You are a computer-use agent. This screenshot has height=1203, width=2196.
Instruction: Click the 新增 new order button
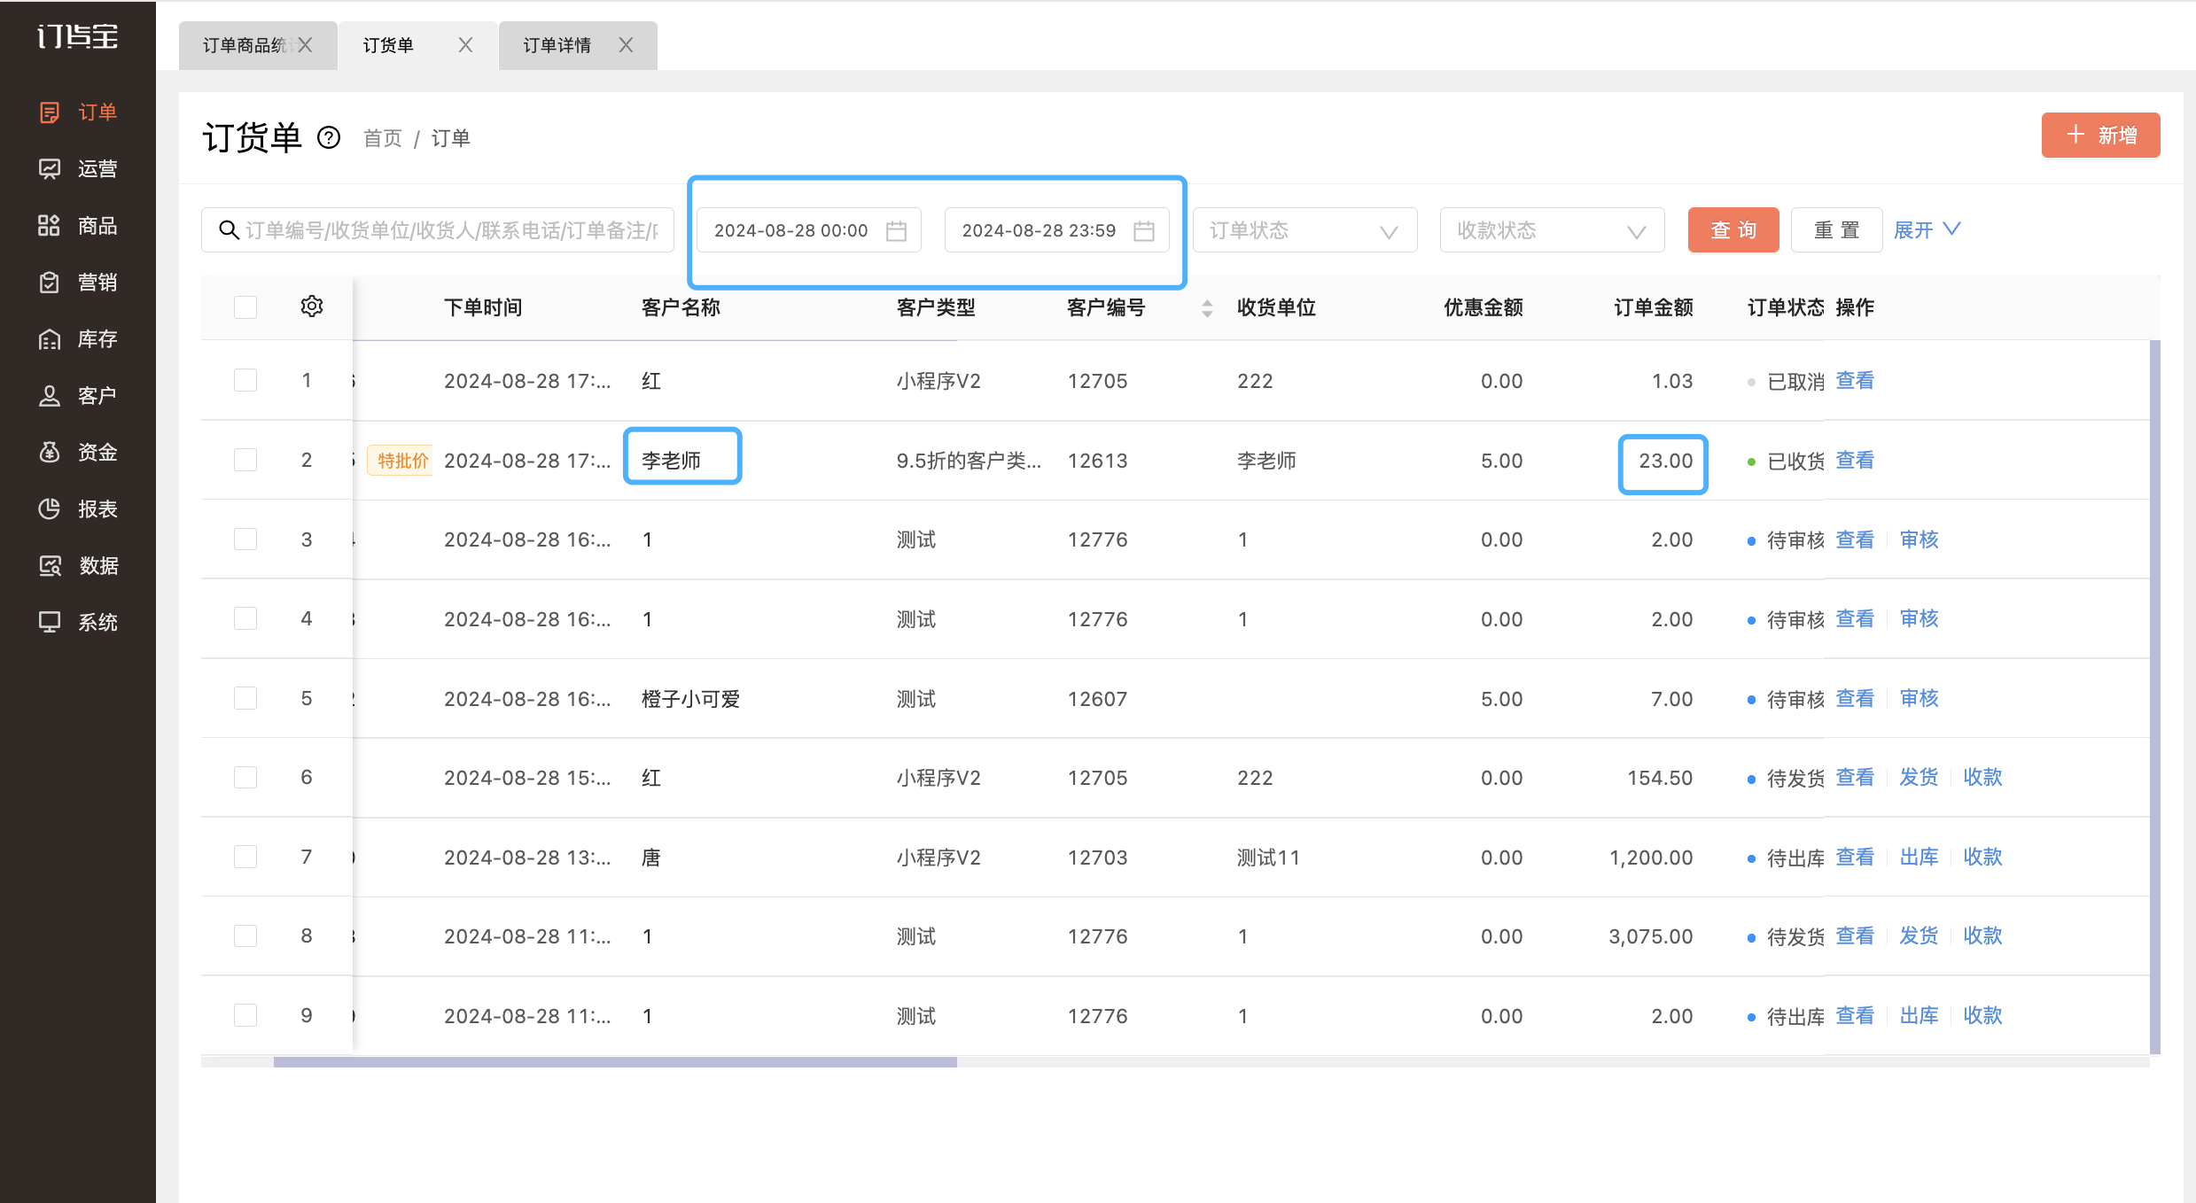pyautogui.click(x=2100, y=135)
